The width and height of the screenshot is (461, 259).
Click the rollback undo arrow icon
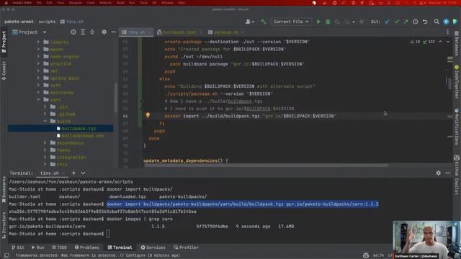[425, 22]
